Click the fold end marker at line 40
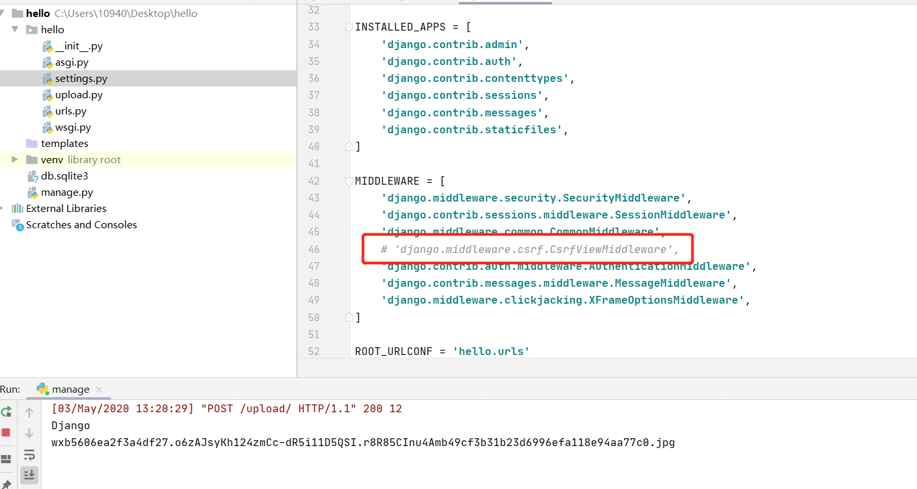This screenshot has height=489, width=917. [349, 146]
